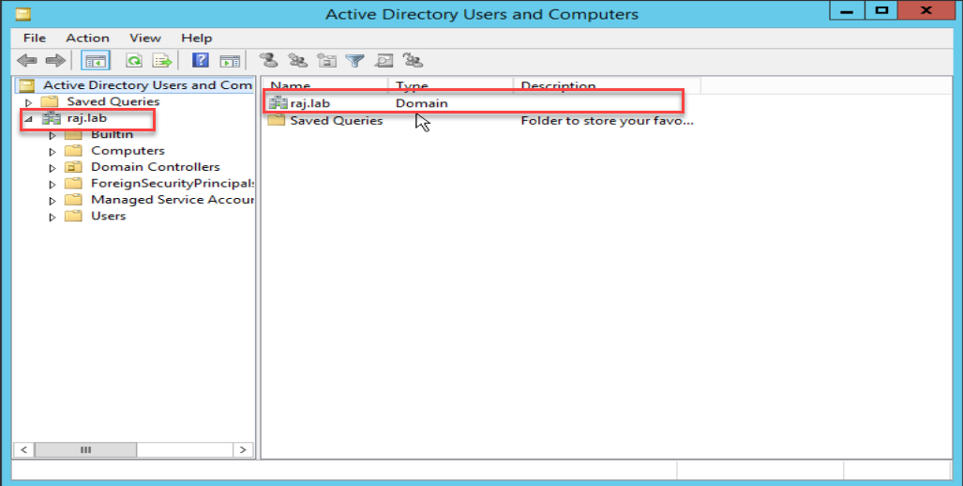
Task: Sort by the Description column header
Action: point(607,86)
